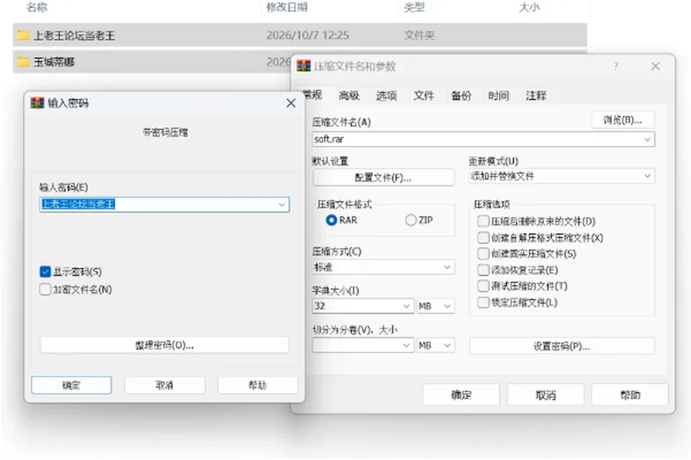Screen dimensions: 691x460
Task: Click 整理密码(O)... button
Action: [x=164, y=345]
